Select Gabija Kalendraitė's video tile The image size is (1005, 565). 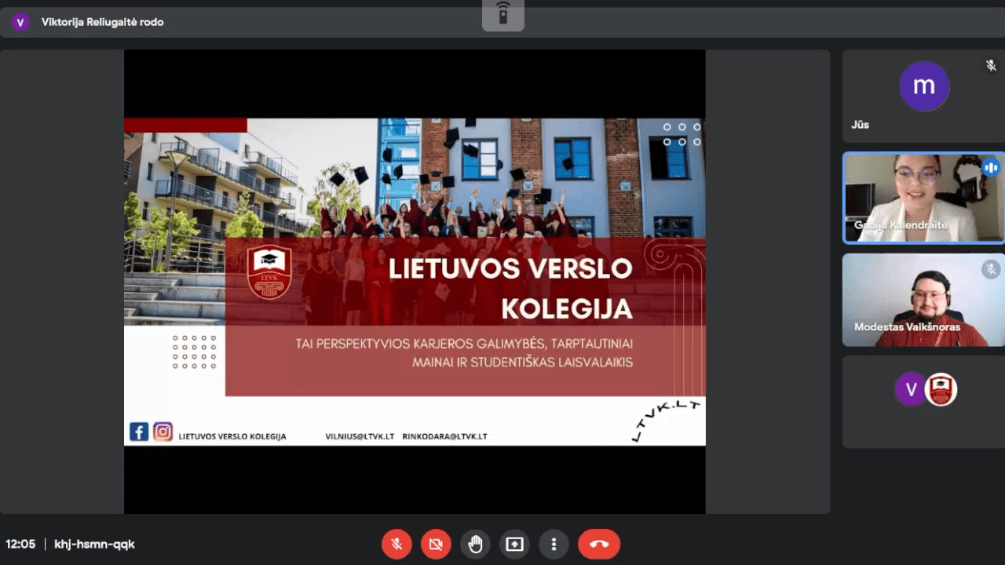(x=923, y=198)
